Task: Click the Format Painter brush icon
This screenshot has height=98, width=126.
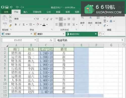Action: click(10, 26)
